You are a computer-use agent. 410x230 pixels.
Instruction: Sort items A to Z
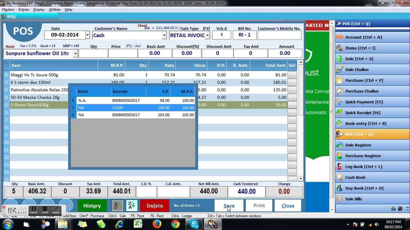[118, 205]
